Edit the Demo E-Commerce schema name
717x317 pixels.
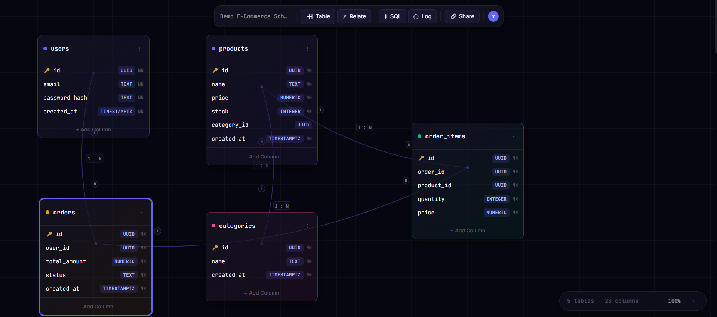tap(254, 16)
